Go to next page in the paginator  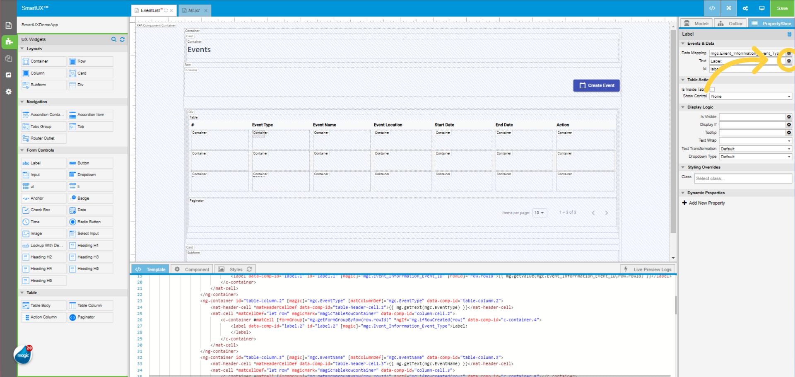click(x=607, y=213)
